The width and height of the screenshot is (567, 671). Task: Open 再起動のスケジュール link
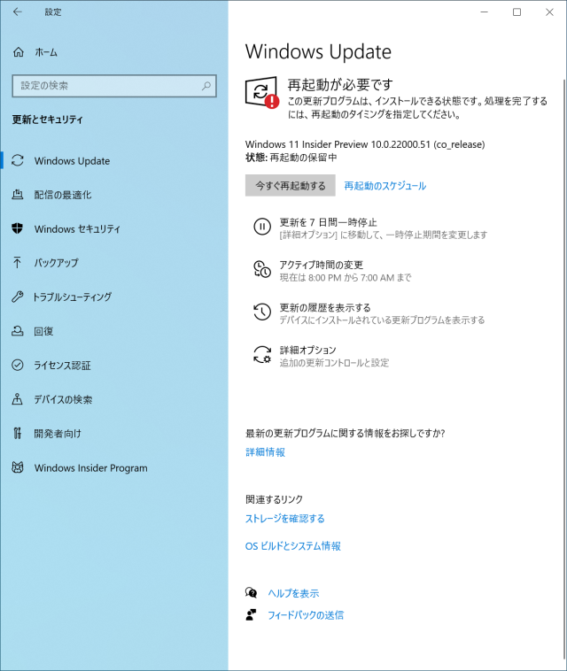(x=385, y=186)
